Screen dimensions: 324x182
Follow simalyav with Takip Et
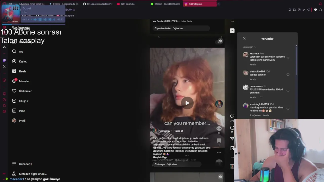tap(178, 131)
